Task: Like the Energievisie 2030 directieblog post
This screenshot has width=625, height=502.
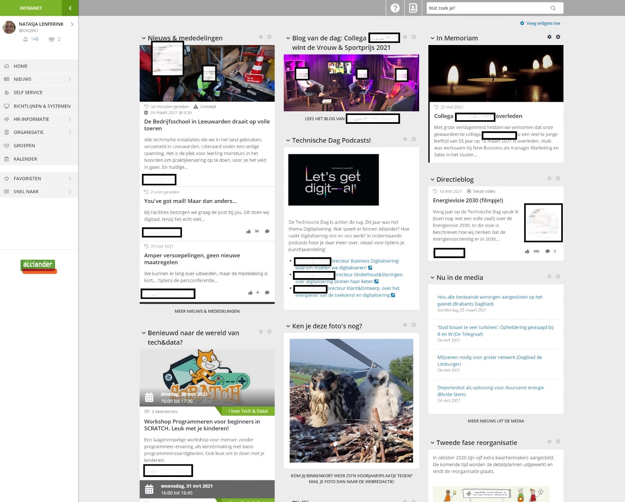Action: click(527, 251)
